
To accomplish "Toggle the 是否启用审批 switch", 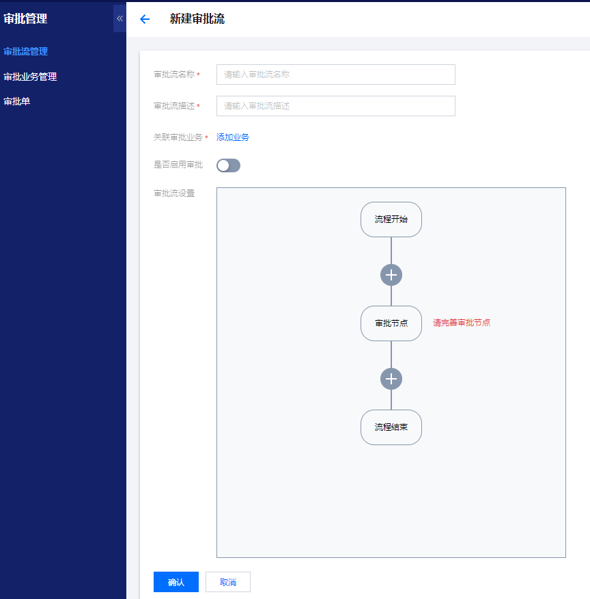I will (228, 165).
